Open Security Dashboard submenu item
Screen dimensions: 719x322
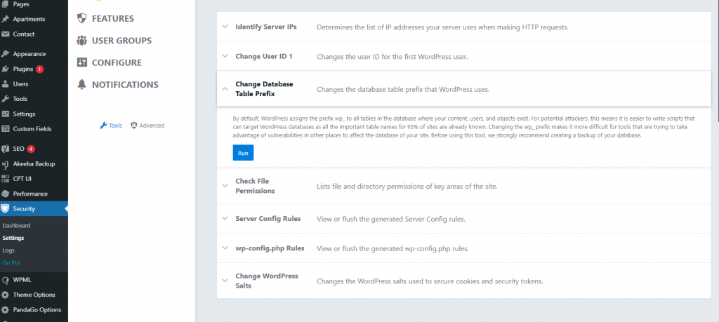[16, 226]
